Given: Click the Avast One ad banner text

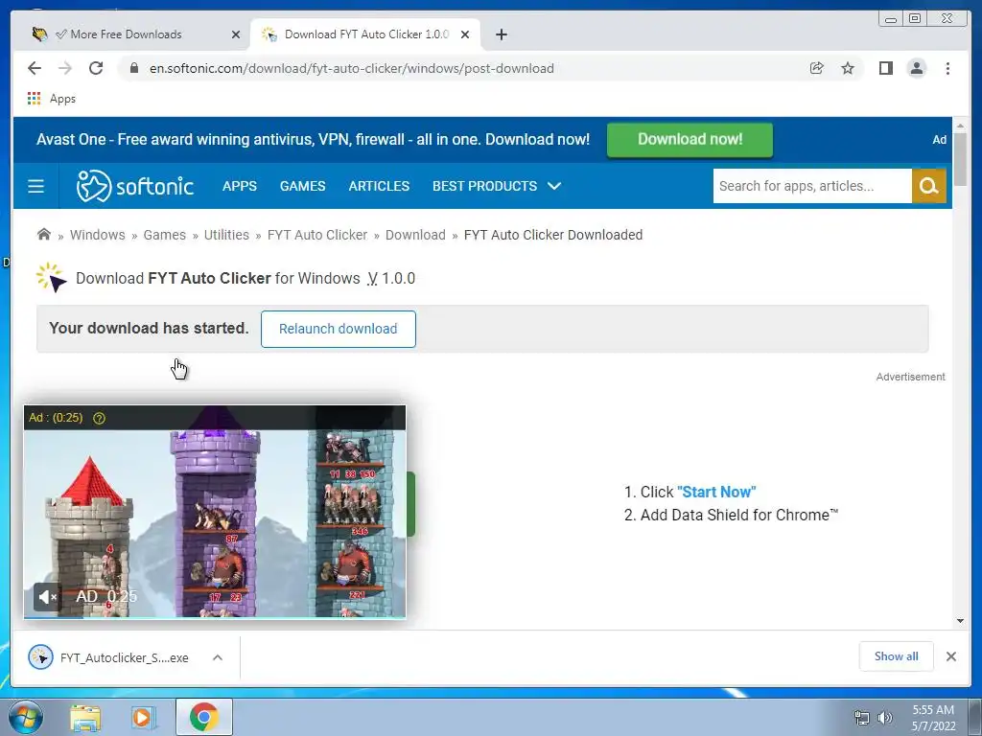Looking at the screenshot, I should tap(314, 139).
